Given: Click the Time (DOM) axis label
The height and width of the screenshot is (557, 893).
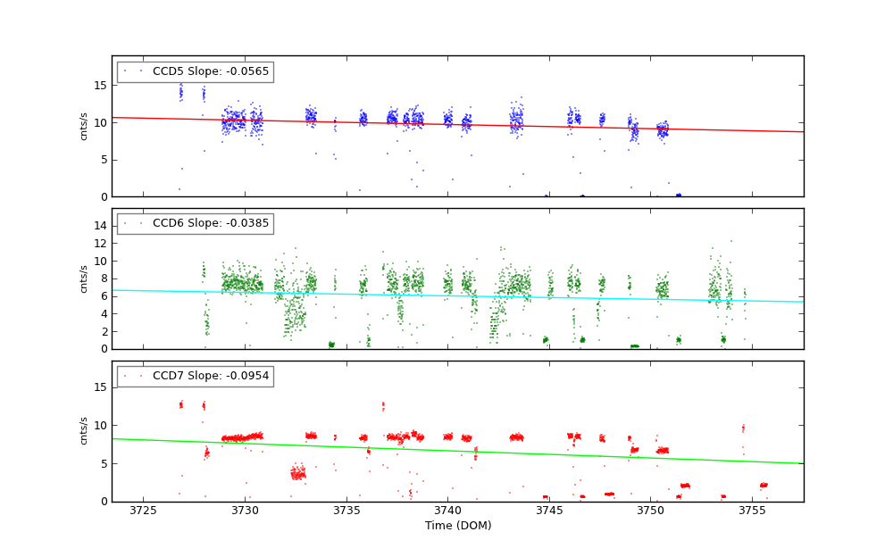Looking at the screenshot, I should point(457,526).
